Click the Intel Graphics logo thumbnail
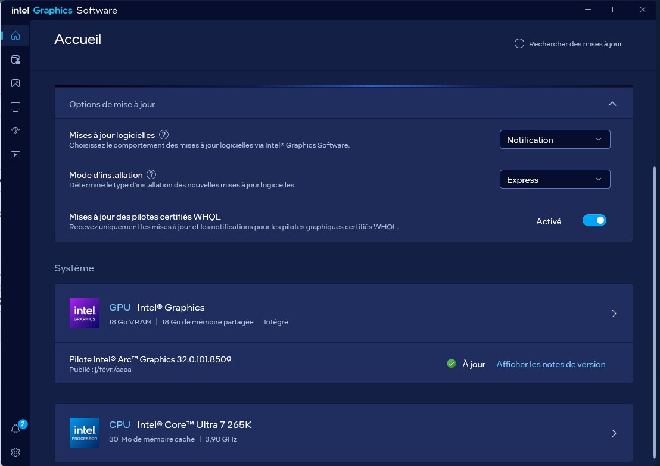Image resolution: width=660 pixels, height=466 pixels. pos(85,313)
